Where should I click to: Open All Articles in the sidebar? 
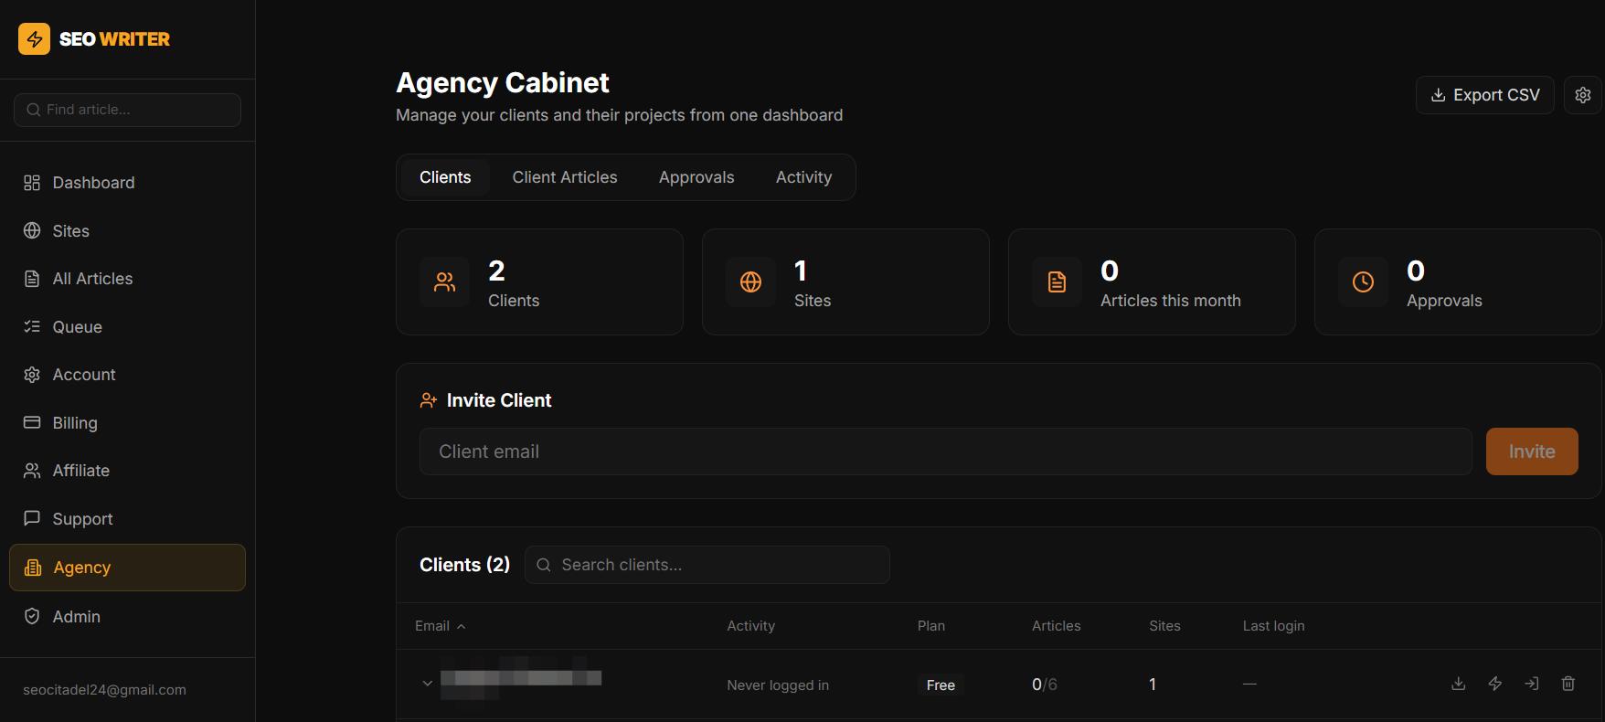point(127,279)
